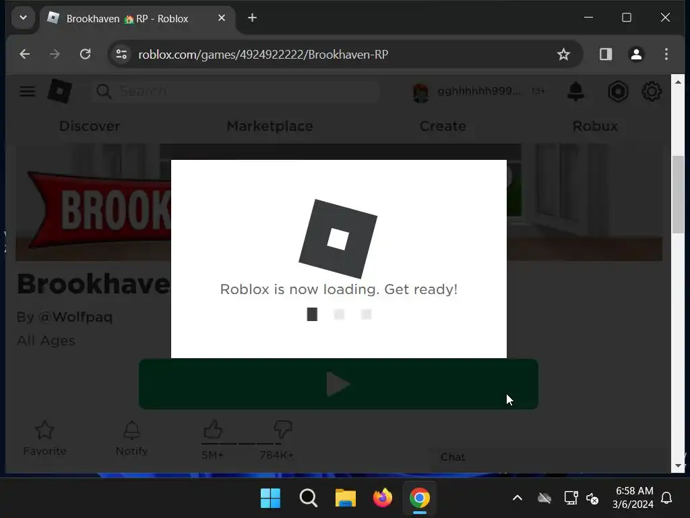Image resolution: width=690 pixels, height=518 pixels.
Task: Click the 'Roblox is now loading' message
Action: click(338, 289)
